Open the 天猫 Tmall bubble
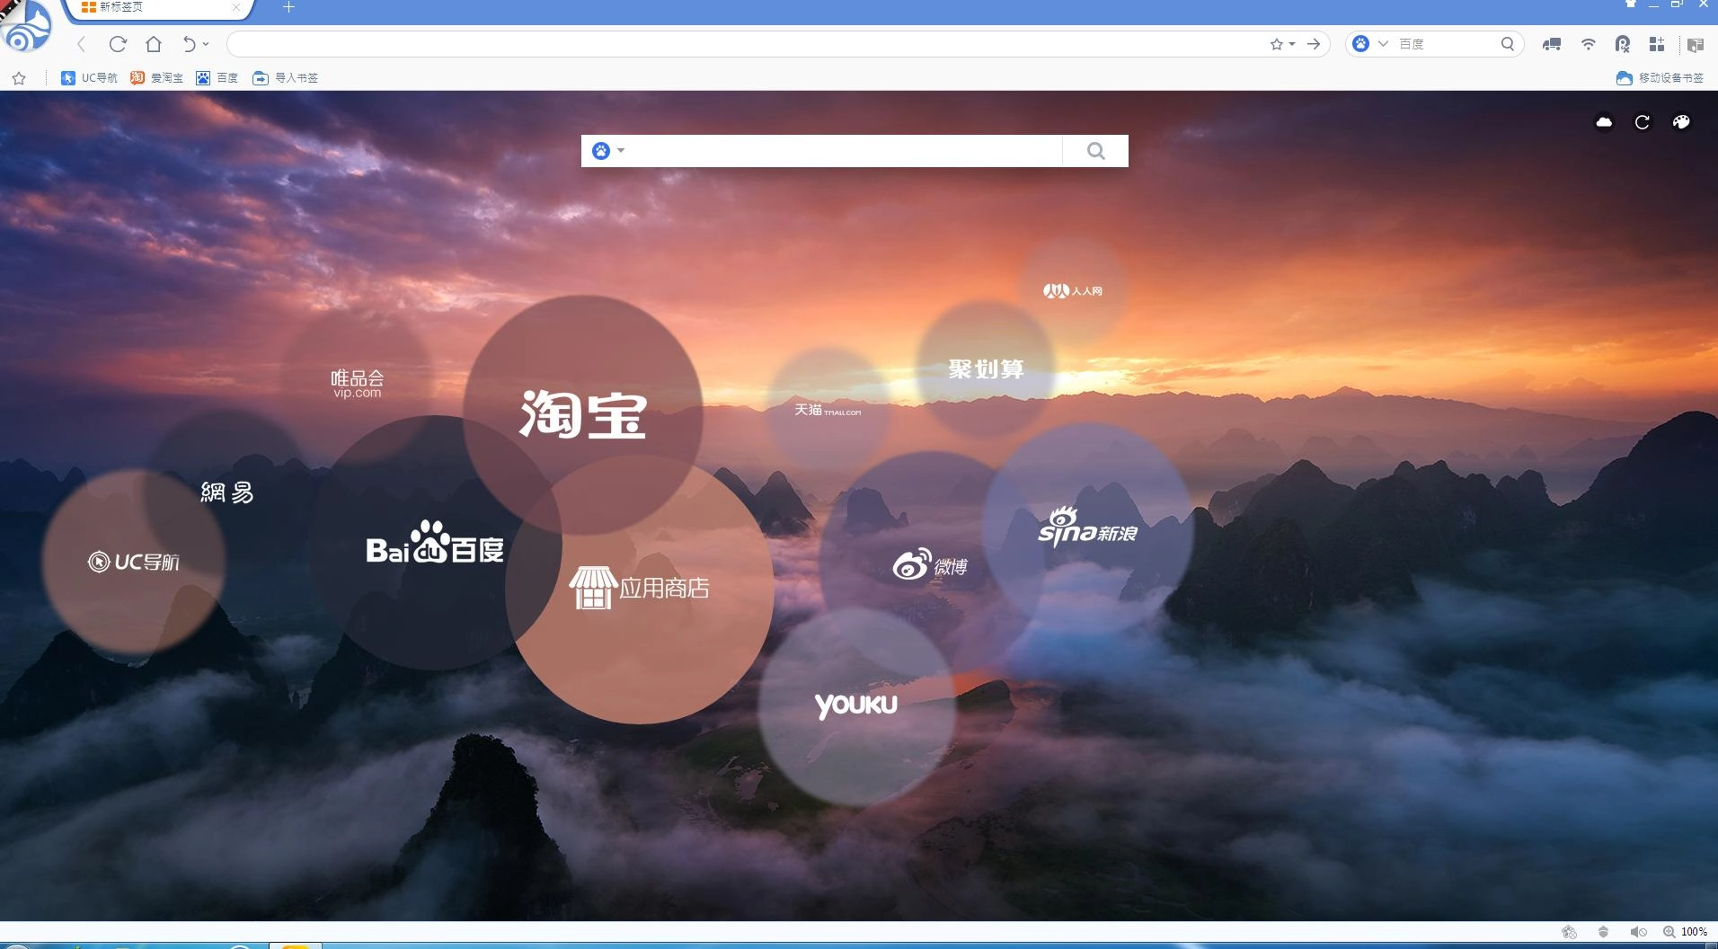 [828, 410]
